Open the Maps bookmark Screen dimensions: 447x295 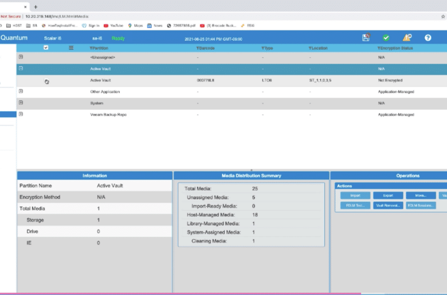(135, 26)
